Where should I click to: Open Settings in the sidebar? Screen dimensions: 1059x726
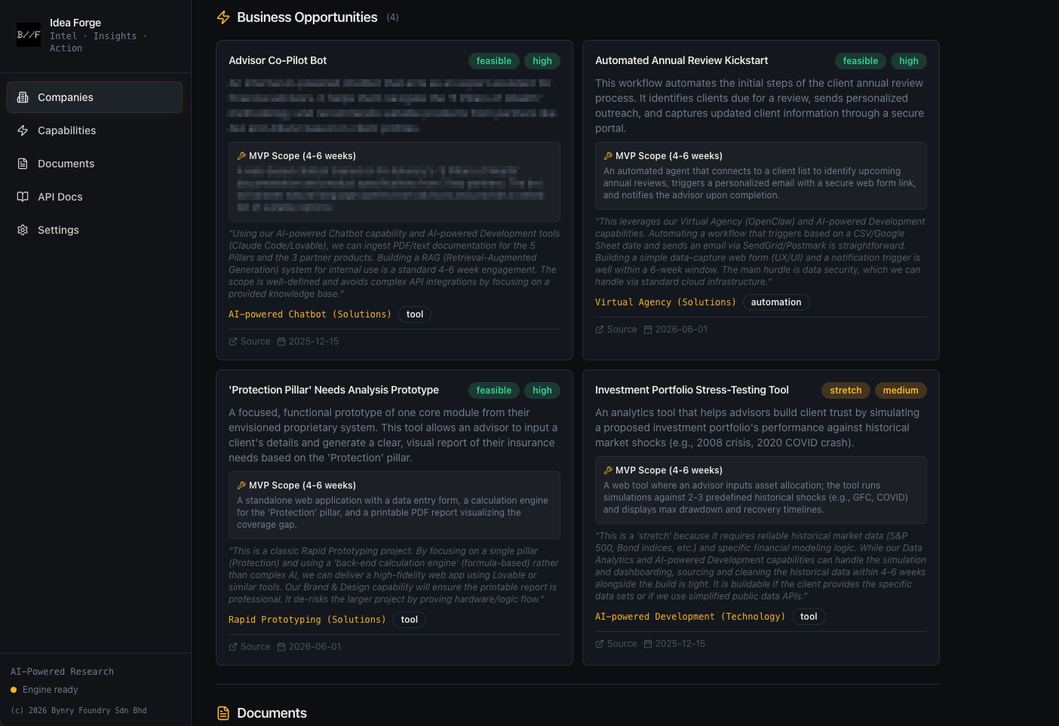click(x=94, y=230)
